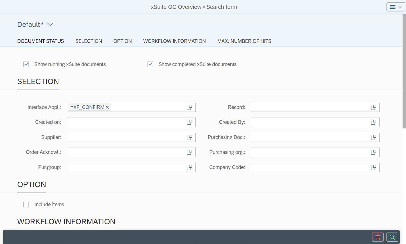Go to the OPTION tab

(123, 41)
